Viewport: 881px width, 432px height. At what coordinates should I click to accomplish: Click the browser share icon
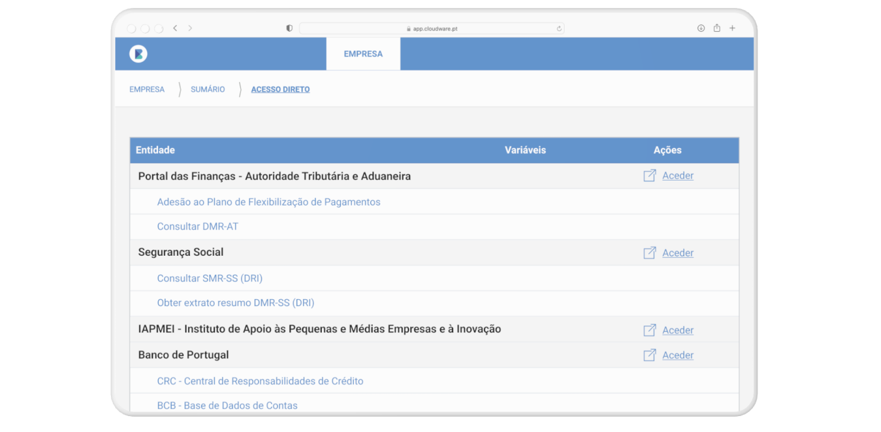point(717,28)
